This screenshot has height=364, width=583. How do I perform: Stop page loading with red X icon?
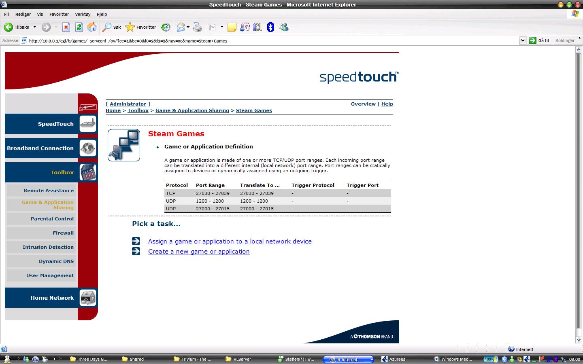click(66, 27)
